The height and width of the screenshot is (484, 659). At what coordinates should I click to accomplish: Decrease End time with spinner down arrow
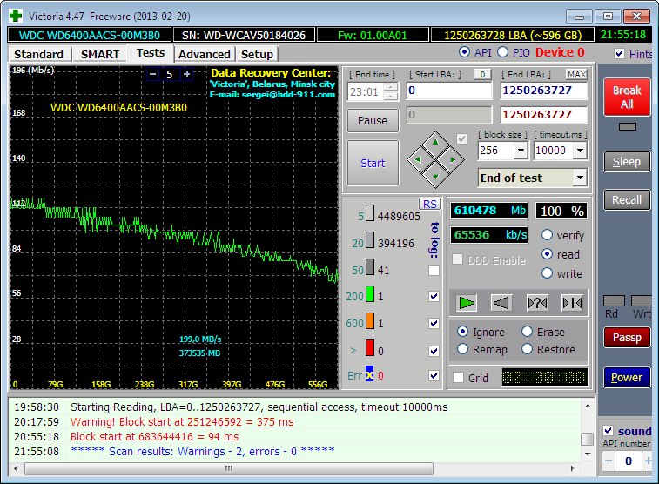[391, 96]
